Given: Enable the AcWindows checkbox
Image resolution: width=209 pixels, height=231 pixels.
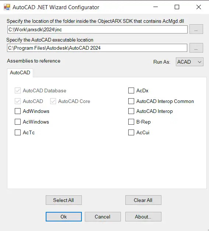Looking at the screenshot, I should pos(18,122).
